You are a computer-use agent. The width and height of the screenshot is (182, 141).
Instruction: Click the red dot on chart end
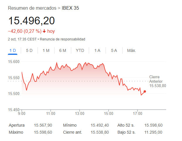145,91
